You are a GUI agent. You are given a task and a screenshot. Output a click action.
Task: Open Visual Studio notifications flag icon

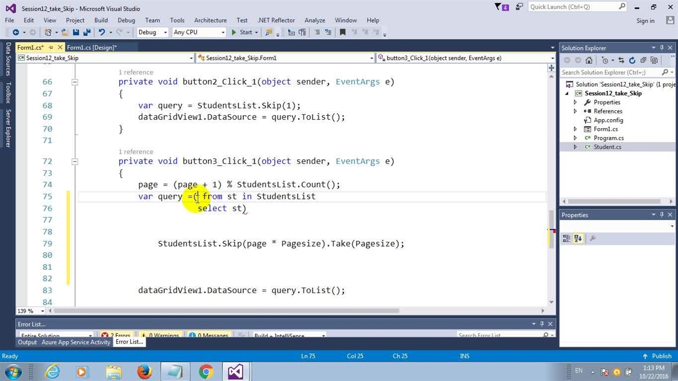pos(499,7)
